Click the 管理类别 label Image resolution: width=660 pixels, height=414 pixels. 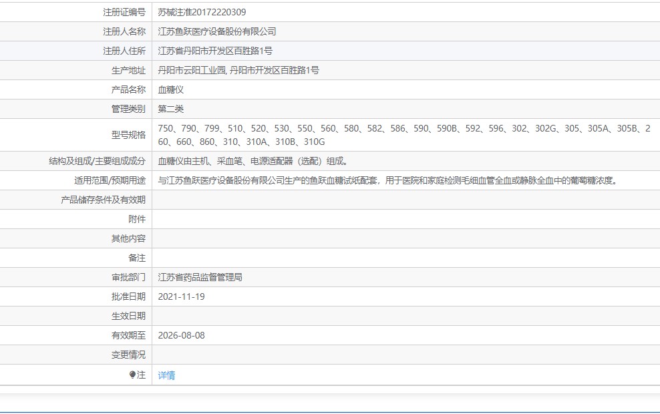click(x=128, y=109)
